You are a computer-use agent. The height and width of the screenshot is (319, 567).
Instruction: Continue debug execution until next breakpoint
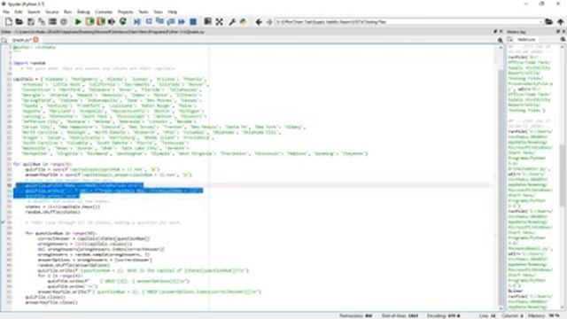182,21
